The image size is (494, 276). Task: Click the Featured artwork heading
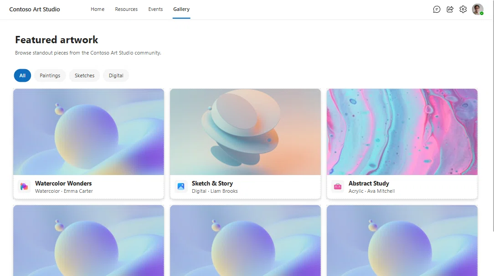pyautogui.click(x=57, y=40)
